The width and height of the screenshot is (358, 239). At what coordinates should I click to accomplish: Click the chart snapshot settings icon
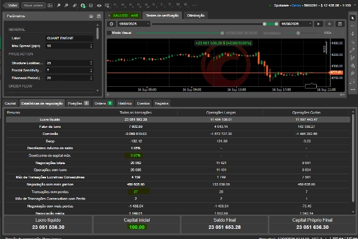click(107, 5)
